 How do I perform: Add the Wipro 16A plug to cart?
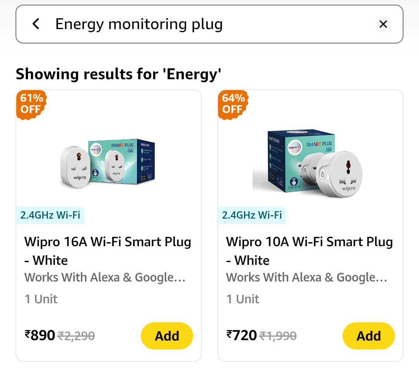167,336
